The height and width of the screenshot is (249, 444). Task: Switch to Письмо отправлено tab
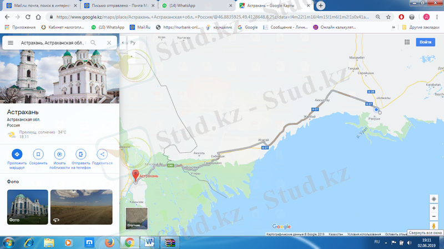(119, 6)
